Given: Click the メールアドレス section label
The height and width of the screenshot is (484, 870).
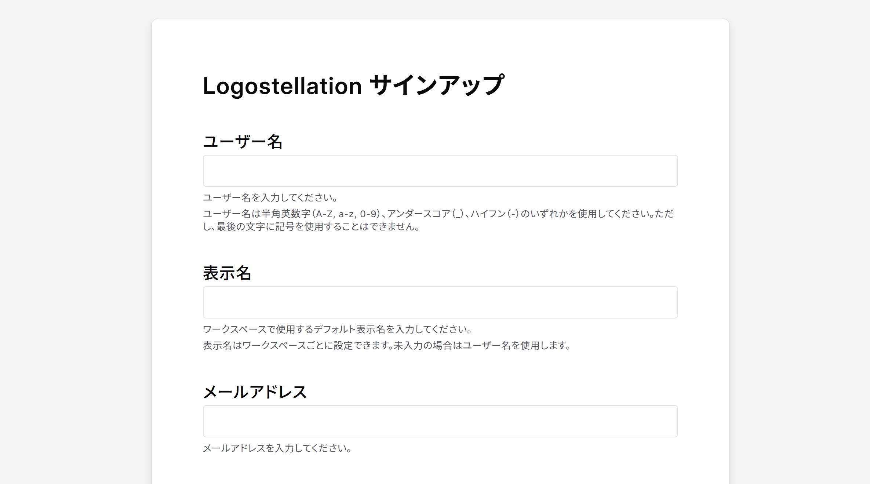Looking at the screenshot, I should pyautogui.click(x=255, y=392).
